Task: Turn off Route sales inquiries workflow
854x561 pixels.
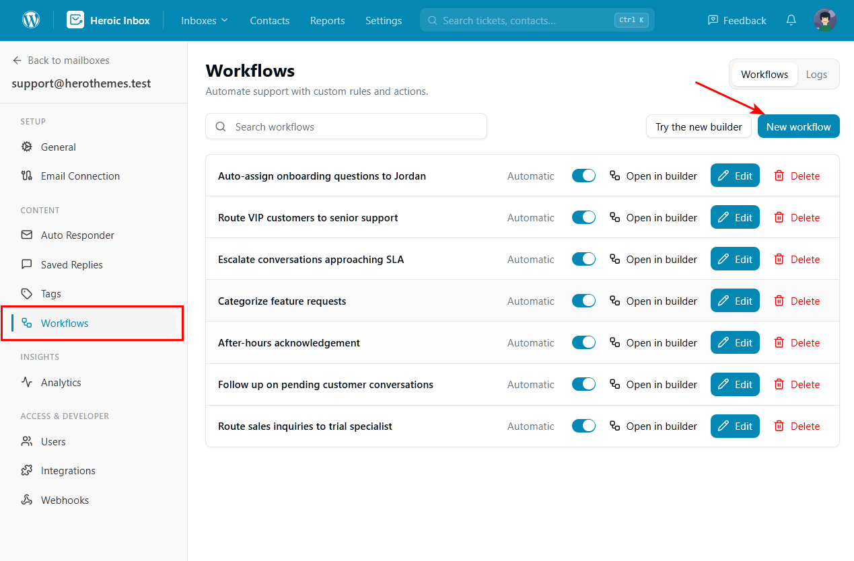Action: point(583,426)
